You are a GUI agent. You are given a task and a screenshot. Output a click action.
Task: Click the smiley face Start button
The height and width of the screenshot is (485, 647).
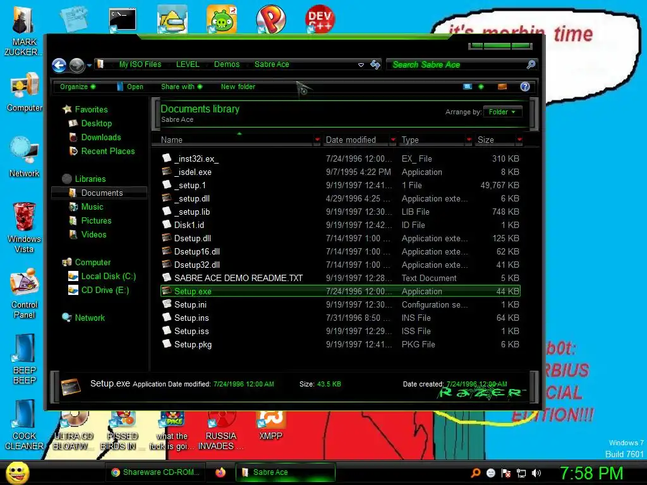tap(17, 472)
